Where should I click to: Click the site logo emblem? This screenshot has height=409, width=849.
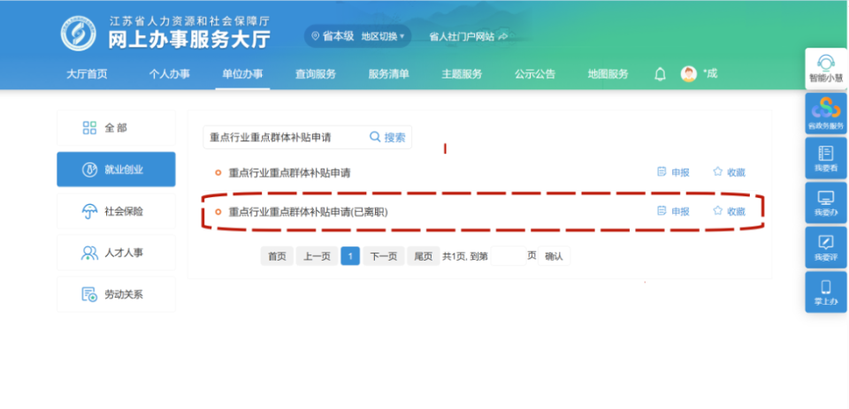tap(79, 33)
